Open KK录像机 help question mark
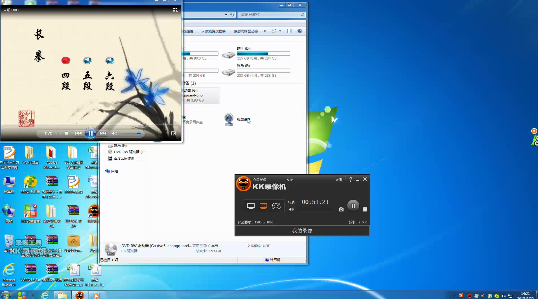The image size is (538, 299). (x=351, y=179)
